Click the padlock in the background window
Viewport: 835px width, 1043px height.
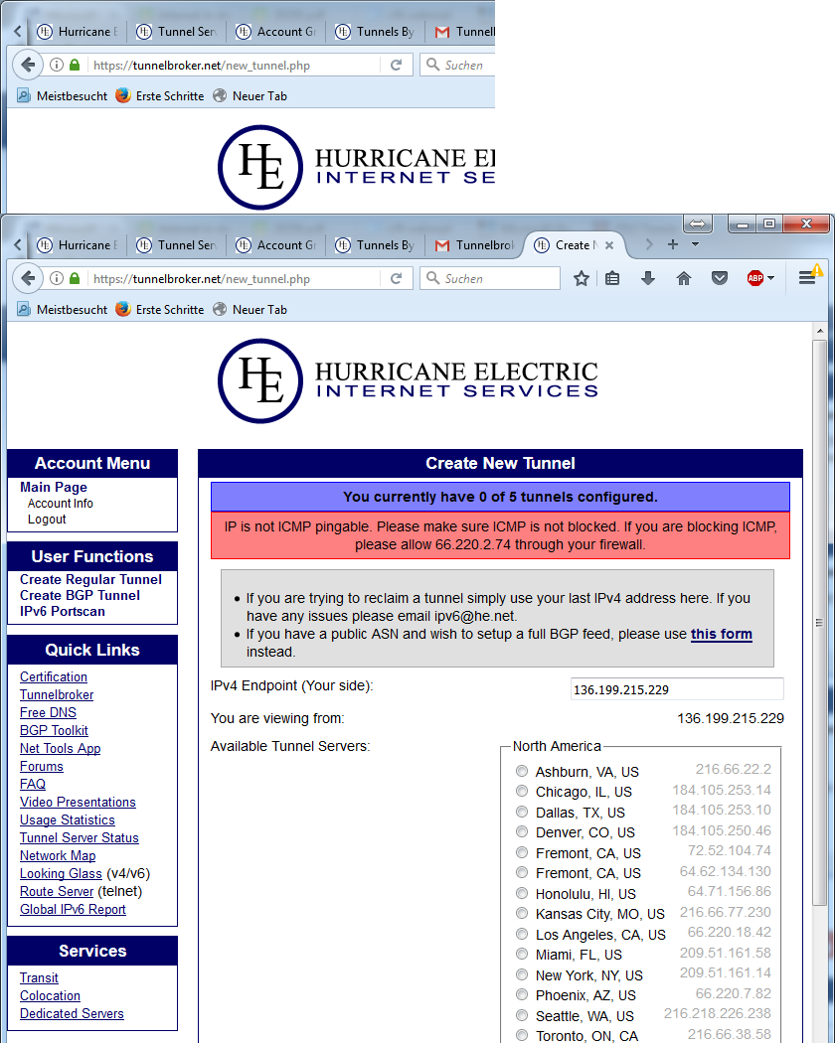(x=75, y=65)
